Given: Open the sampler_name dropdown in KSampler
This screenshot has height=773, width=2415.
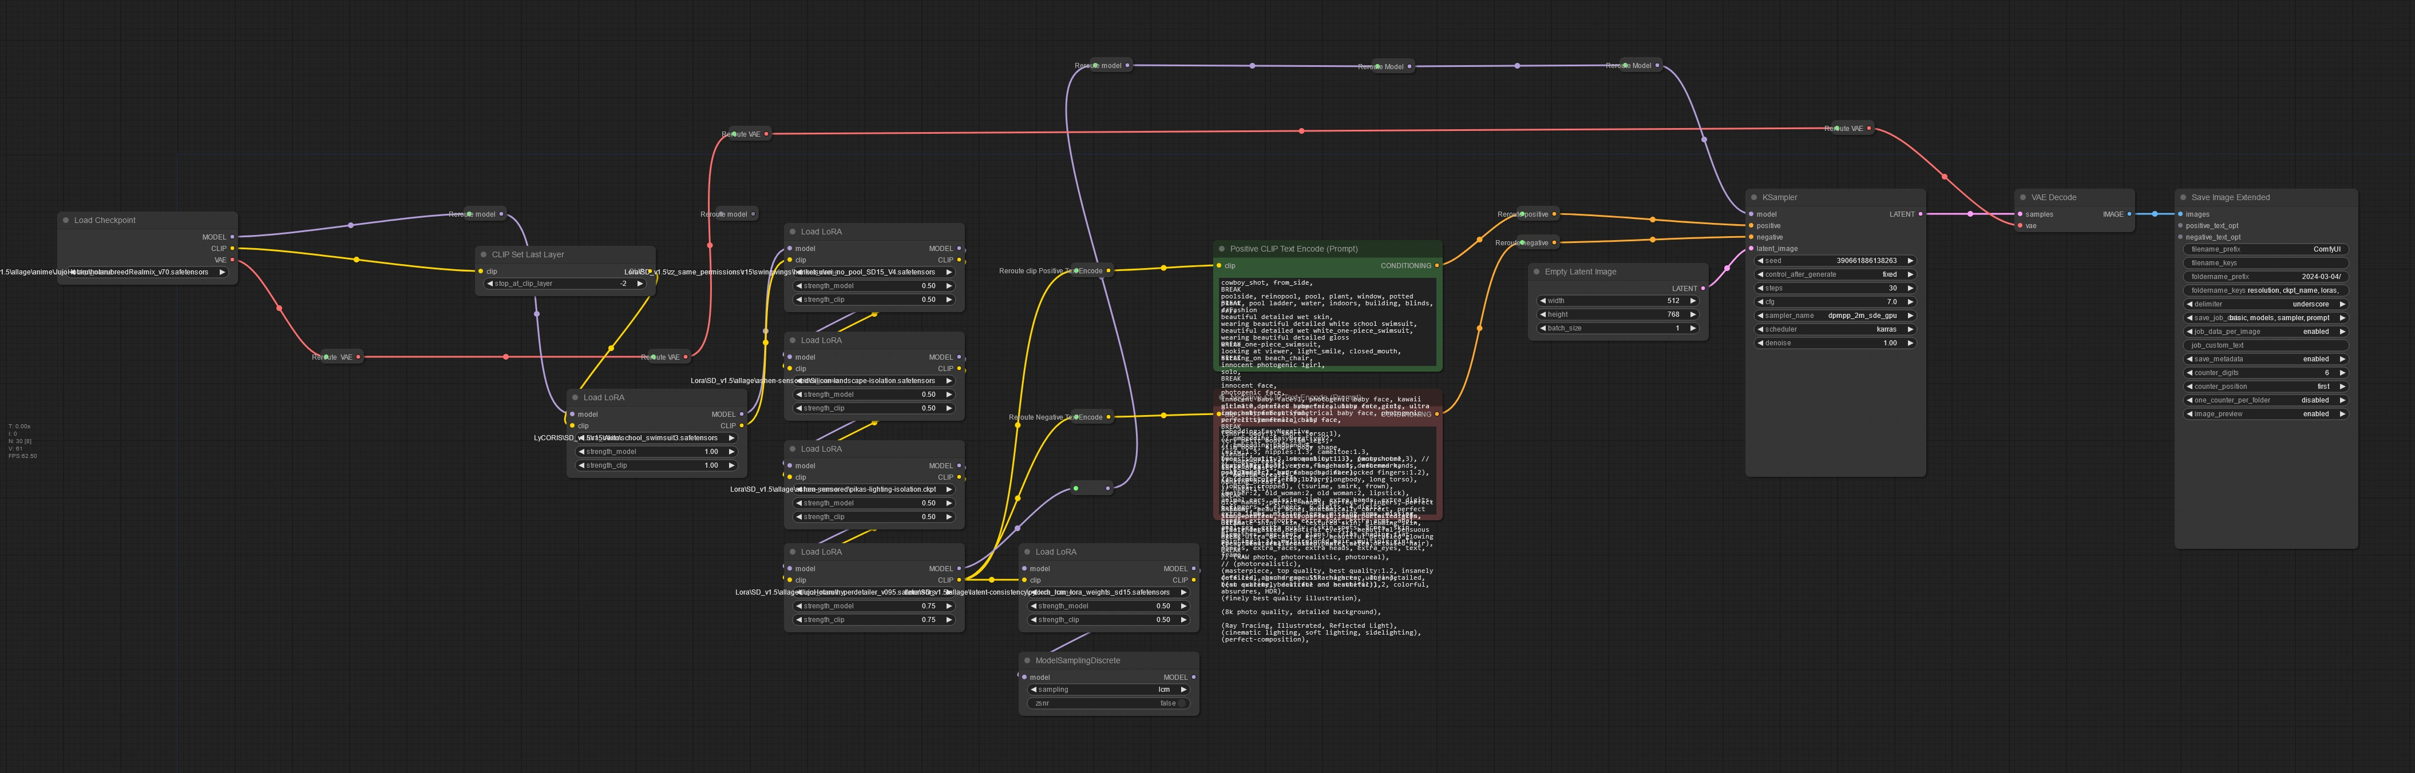Looking at the screenshot, I should (x=1835, y=316).
